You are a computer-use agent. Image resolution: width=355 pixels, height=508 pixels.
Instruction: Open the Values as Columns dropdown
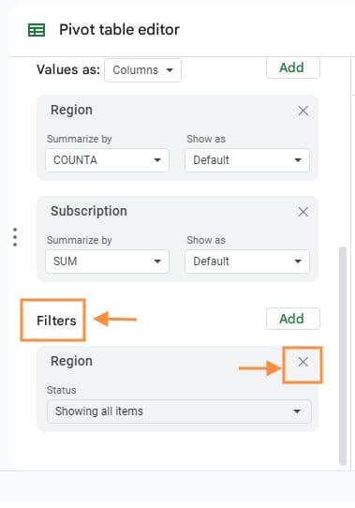coord(142,70)
